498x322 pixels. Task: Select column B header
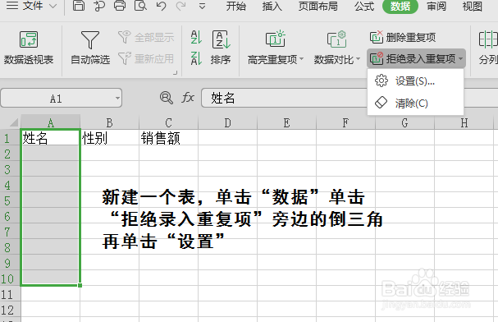(110, 122)
